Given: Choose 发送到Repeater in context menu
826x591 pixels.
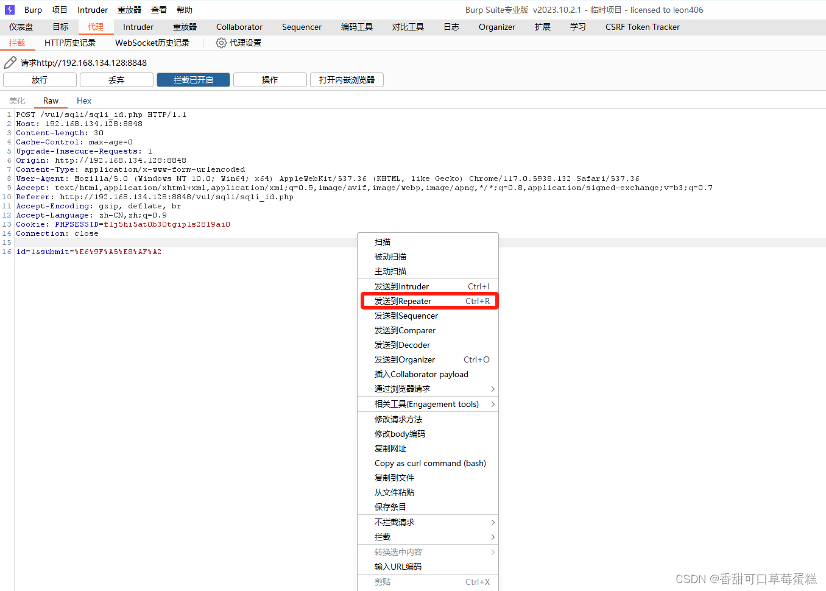Looking at the screenshot, I should (x=428, y=301).
